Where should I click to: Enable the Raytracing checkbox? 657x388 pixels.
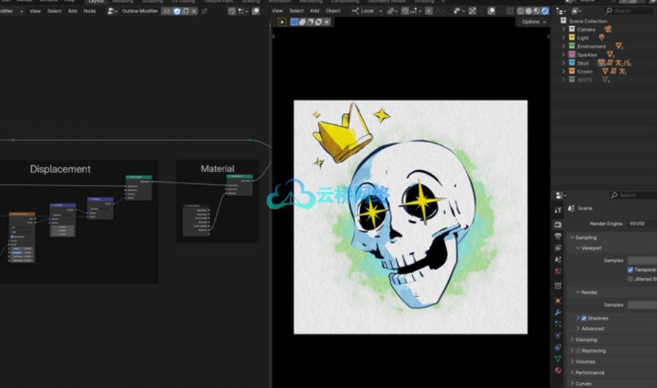coord(578,351)
